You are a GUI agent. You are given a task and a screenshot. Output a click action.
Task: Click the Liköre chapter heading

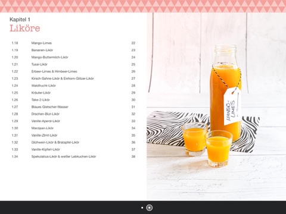[x=25, y=28]
